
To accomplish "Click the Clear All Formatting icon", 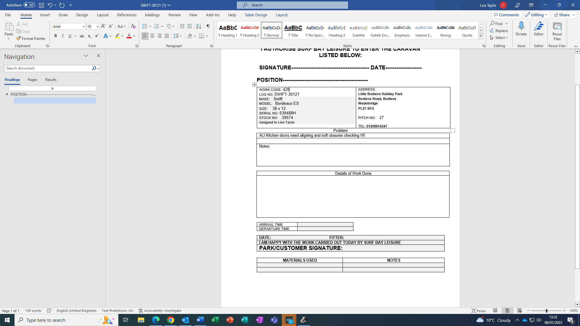I will click(x=133, y=26).
